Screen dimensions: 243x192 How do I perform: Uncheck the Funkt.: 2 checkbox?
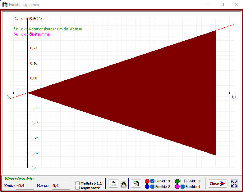click(x=152, y=187)
